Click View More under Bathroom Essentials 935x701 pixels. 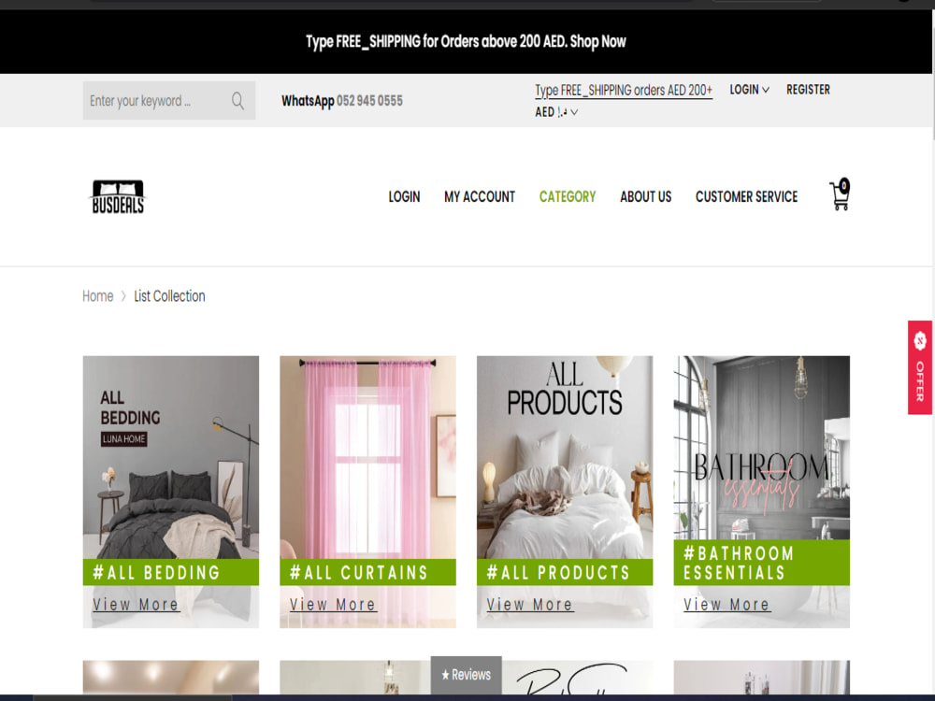[726, 605]
